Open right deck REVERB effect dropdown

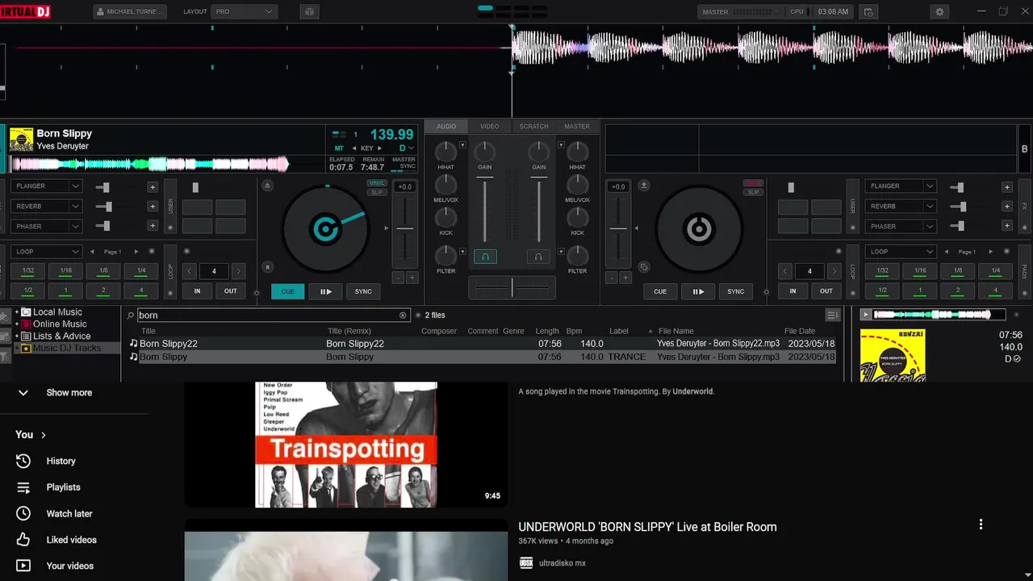coord(901,206)
